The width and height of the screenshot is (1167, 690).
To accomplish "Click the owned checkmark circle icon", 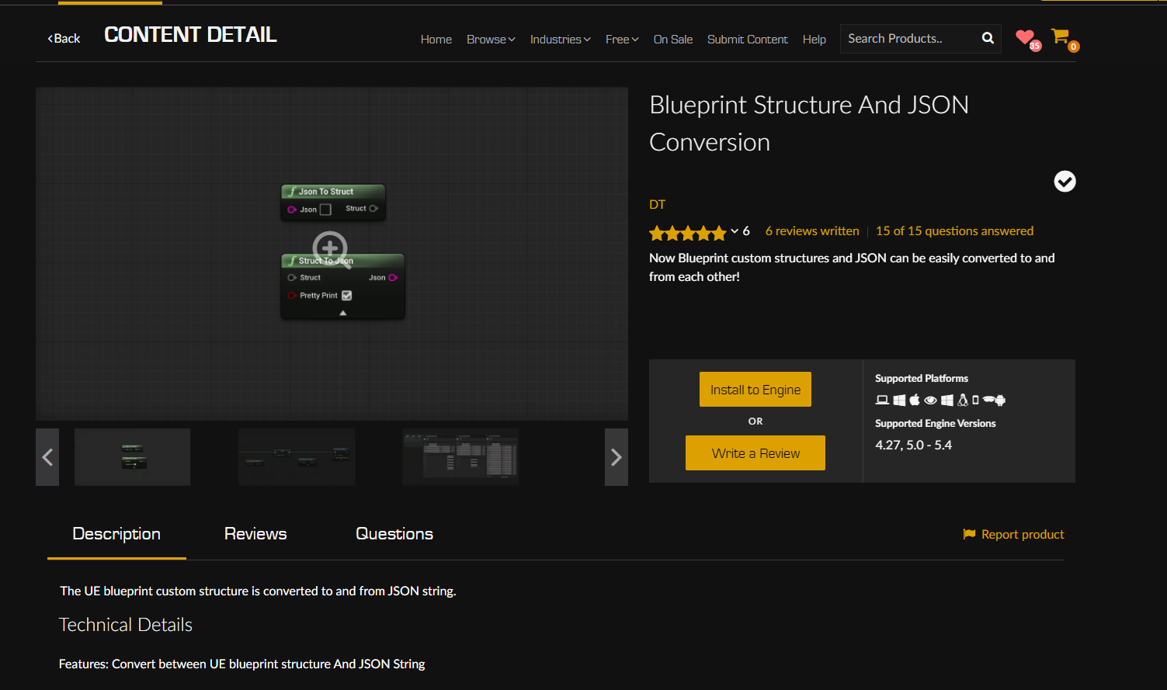I will (x=1065, y=181).
